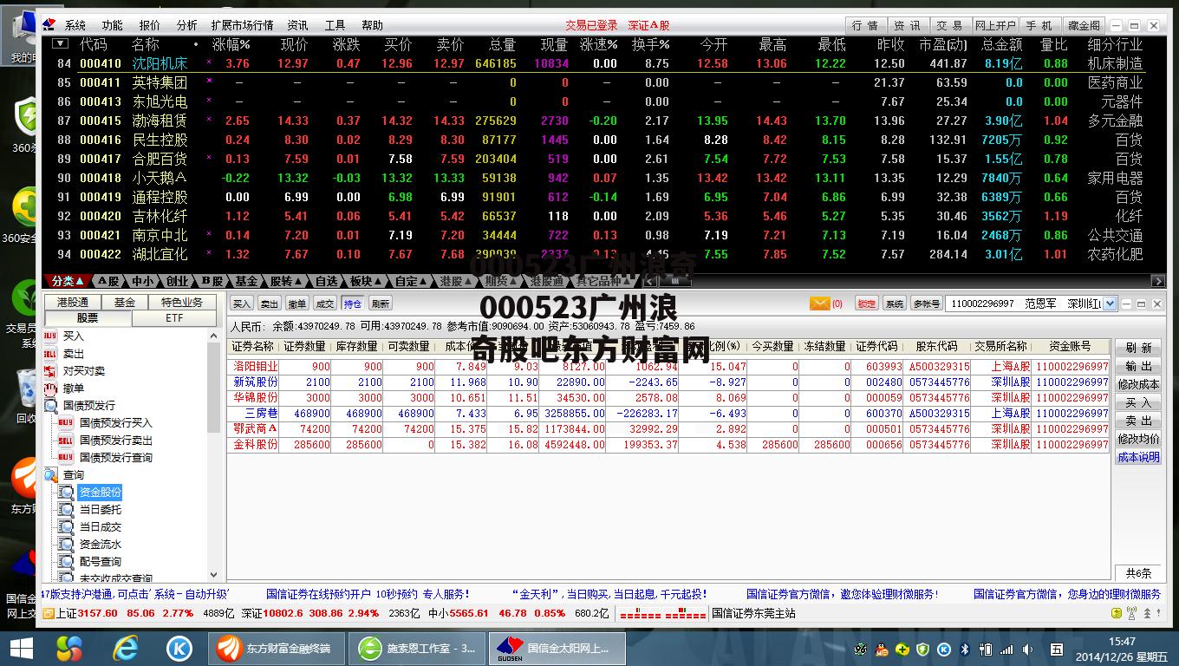The width and height of the screenshot is (1179, 666).
Task: Click the 锁定 lock button
Action: [866, 304]
